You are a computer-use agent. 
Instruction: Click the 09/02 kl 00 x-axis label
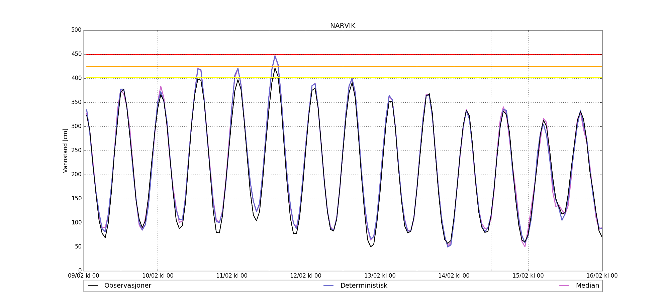pos(84,276)
